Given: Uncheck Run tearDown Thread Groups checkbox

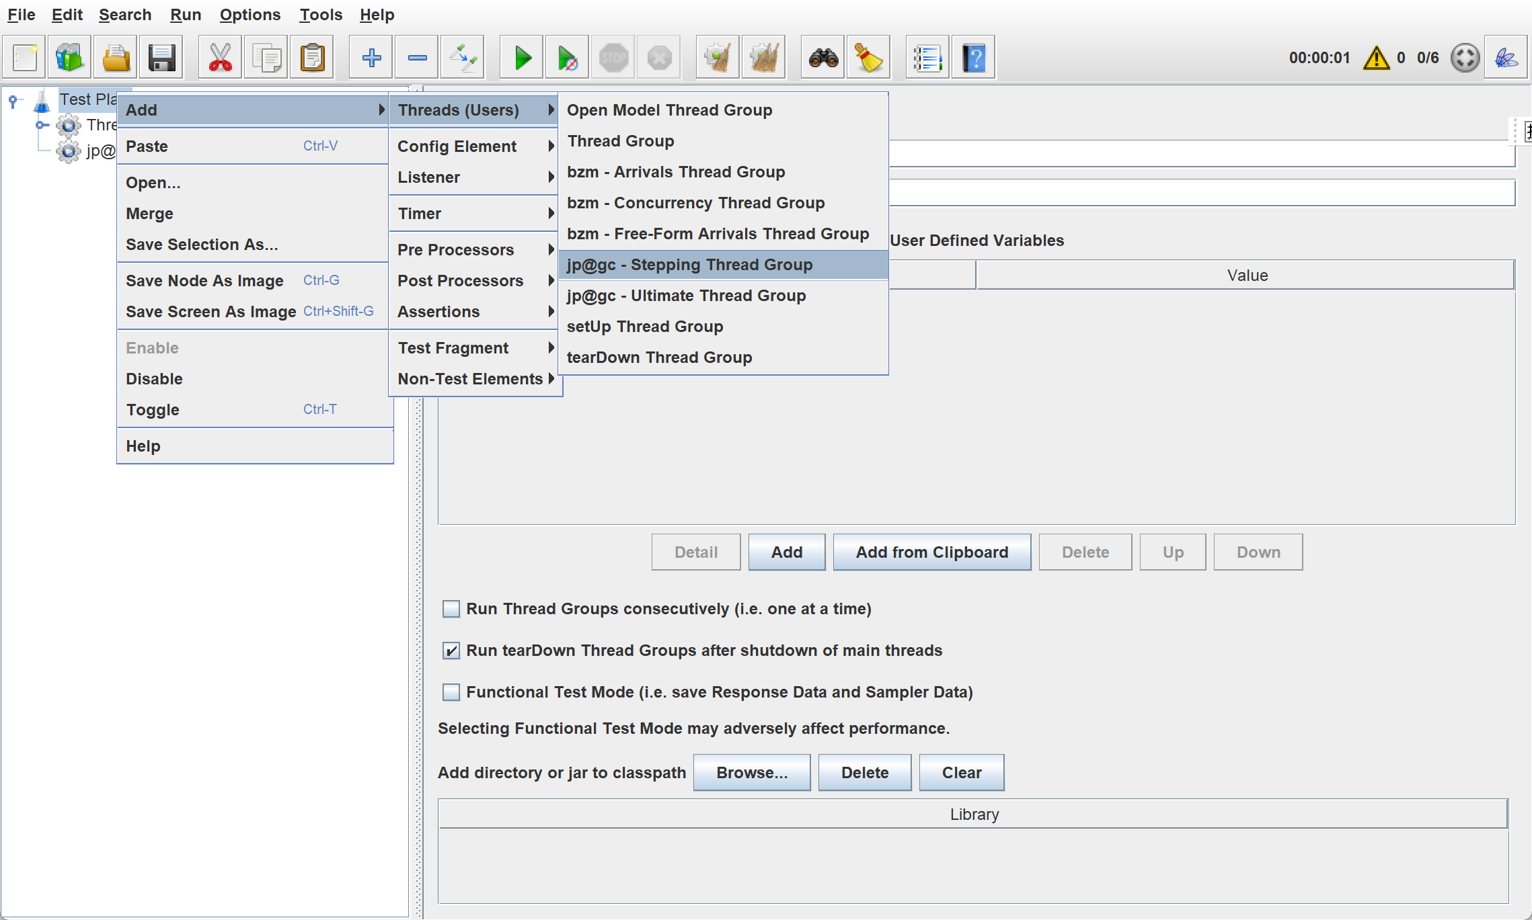Looking at the screenshot, I should click(451, 651).
